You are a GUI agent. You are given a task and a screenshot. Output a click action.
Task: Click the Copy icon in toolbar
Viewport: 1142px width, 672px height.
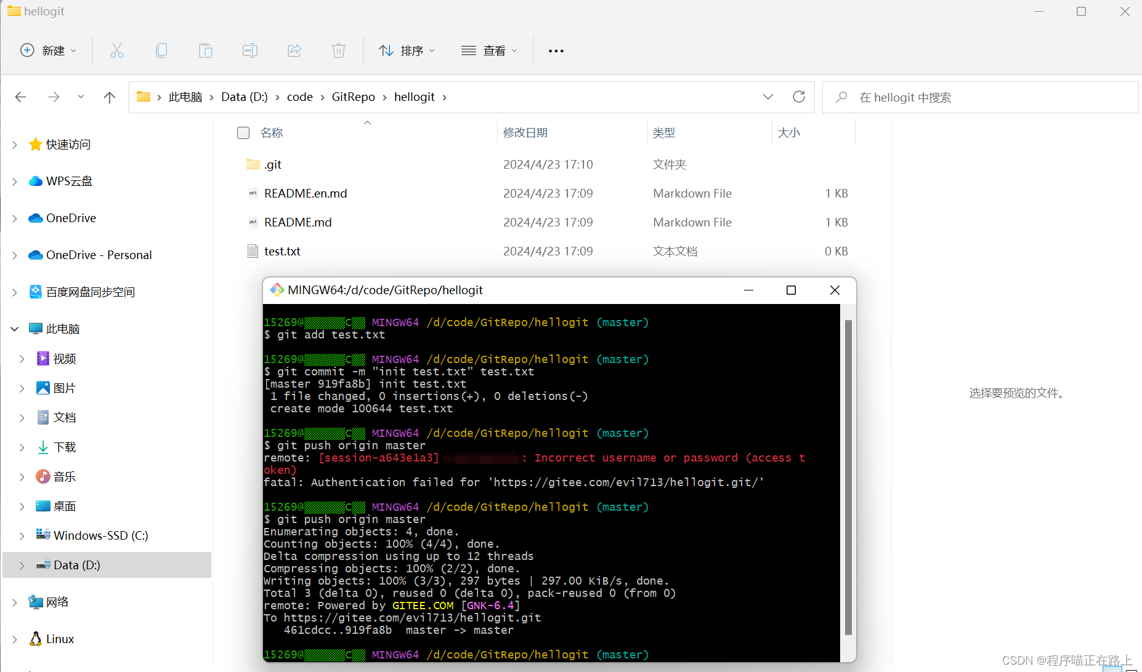(x=161, y=50)
